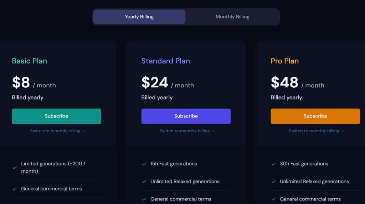Click the Pro Plan heading

click(284, 61)
